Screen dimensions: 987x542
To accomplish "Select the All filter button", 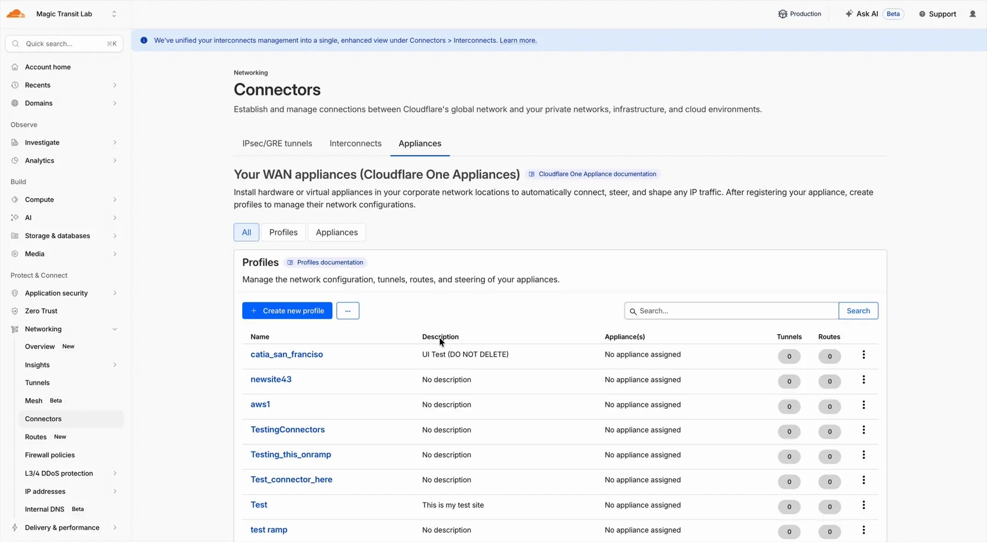I will [x=247, y=233].
